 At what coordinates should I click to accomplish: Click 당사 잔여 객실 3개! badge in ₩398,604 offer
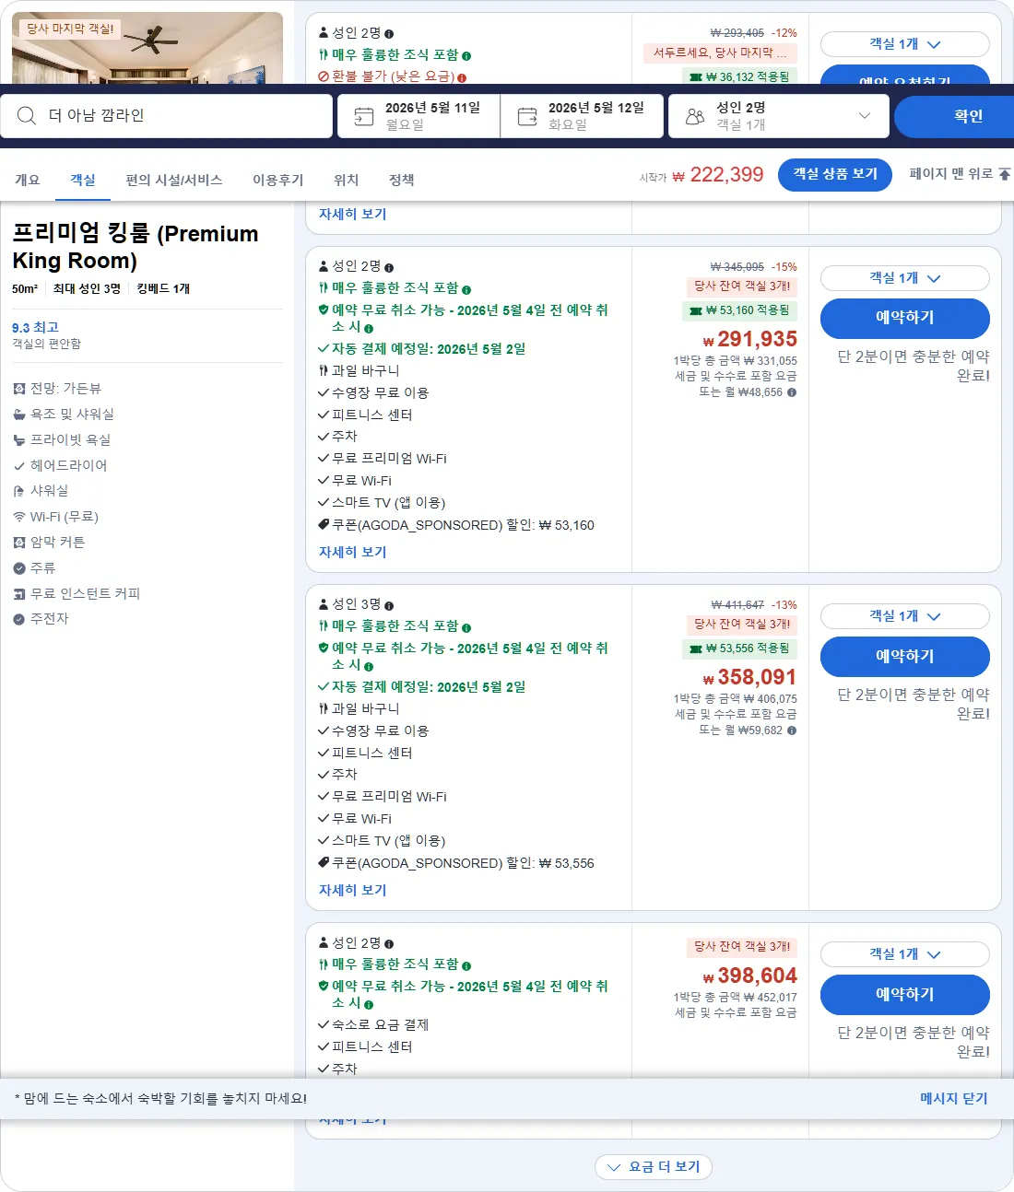pyautogui.click(x=742, y=947)
